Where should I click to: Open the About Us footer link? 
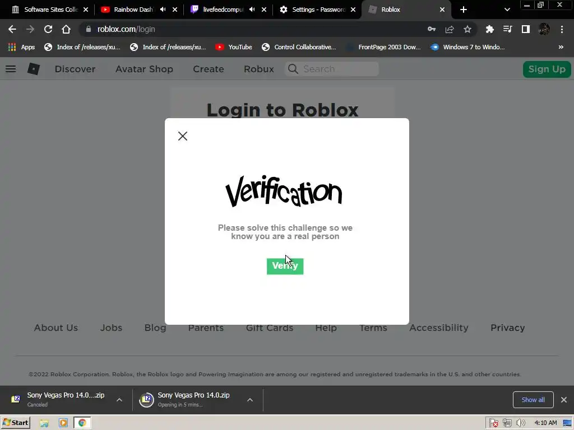pyautogui.click(x=56, y=328)
